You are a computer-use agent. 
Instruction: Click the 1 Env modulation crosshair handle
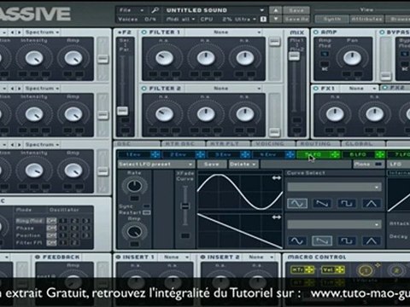coord(155,154)
